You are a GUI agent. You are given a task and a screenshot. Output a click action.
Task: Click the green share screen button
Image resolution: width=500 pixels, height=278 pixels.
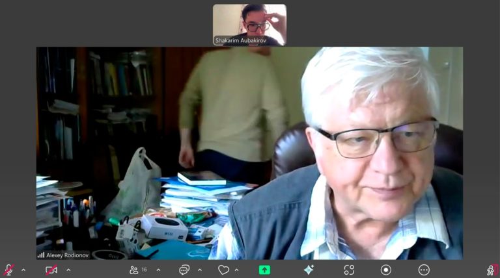click(x=264, y=270)
